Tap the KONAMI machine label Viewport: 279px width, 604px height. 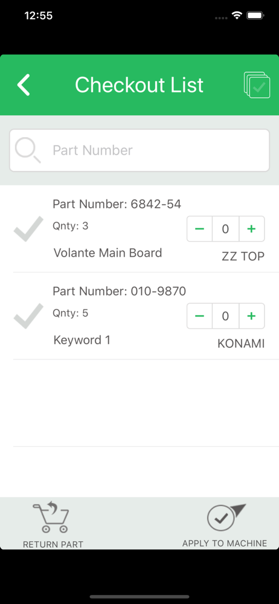pyautogui.click(x=241, y=344)
